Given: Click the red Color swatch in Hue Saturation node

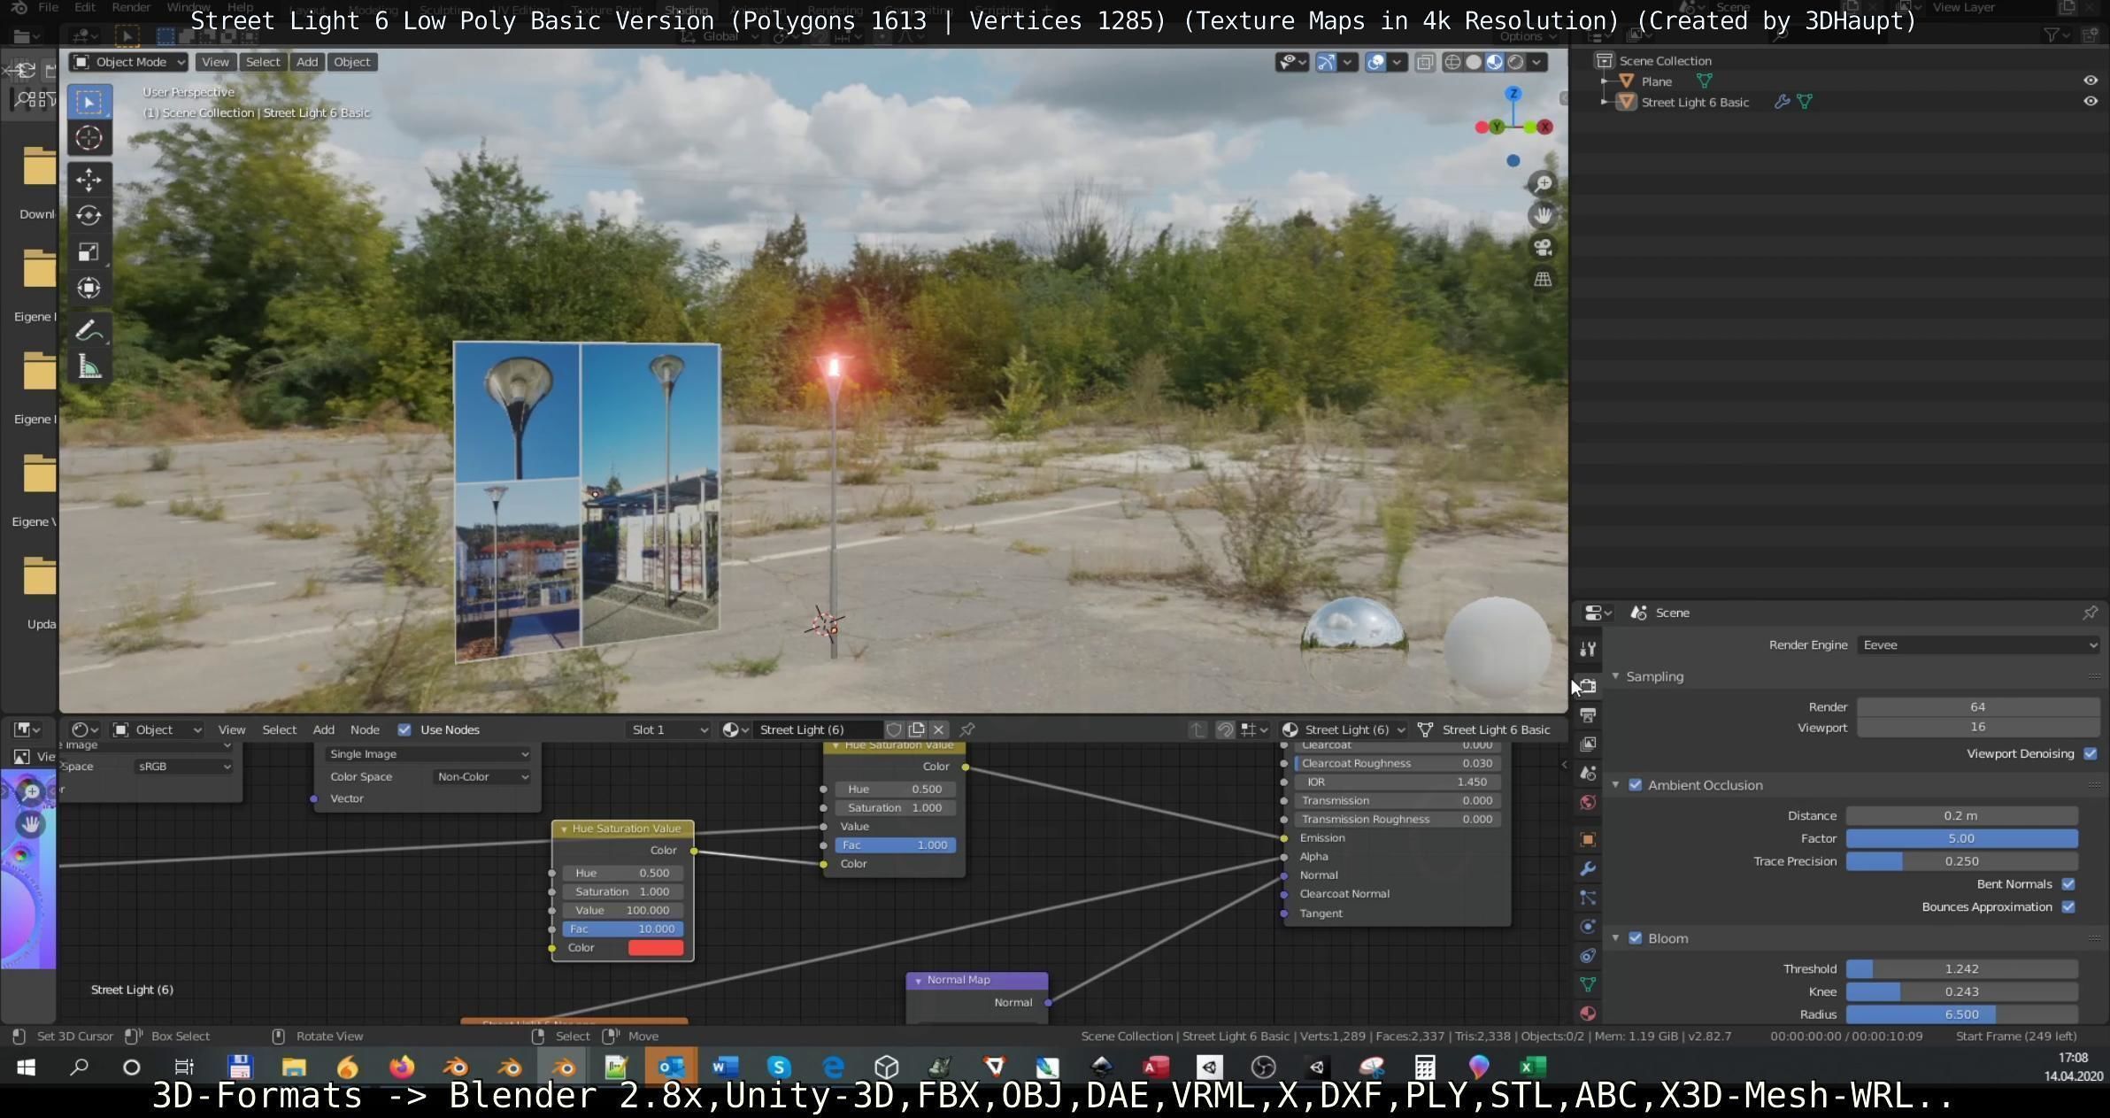Looking at the screenshot, I should tap(655, 948).
